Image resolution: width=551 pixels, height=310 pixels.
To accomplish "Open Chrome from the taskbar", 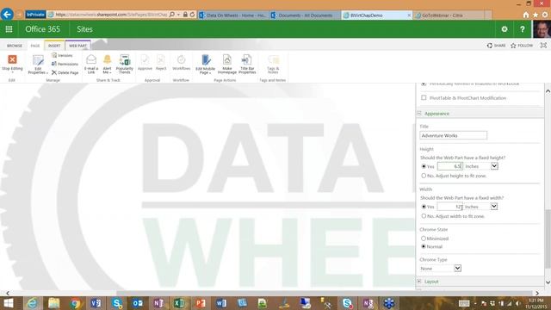I will 75,303.
